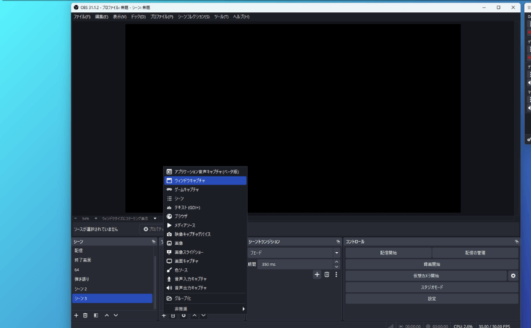This screenshot has height=328, width=531.
Task: Open virtual camera settings gear
Action: (512, 276)
